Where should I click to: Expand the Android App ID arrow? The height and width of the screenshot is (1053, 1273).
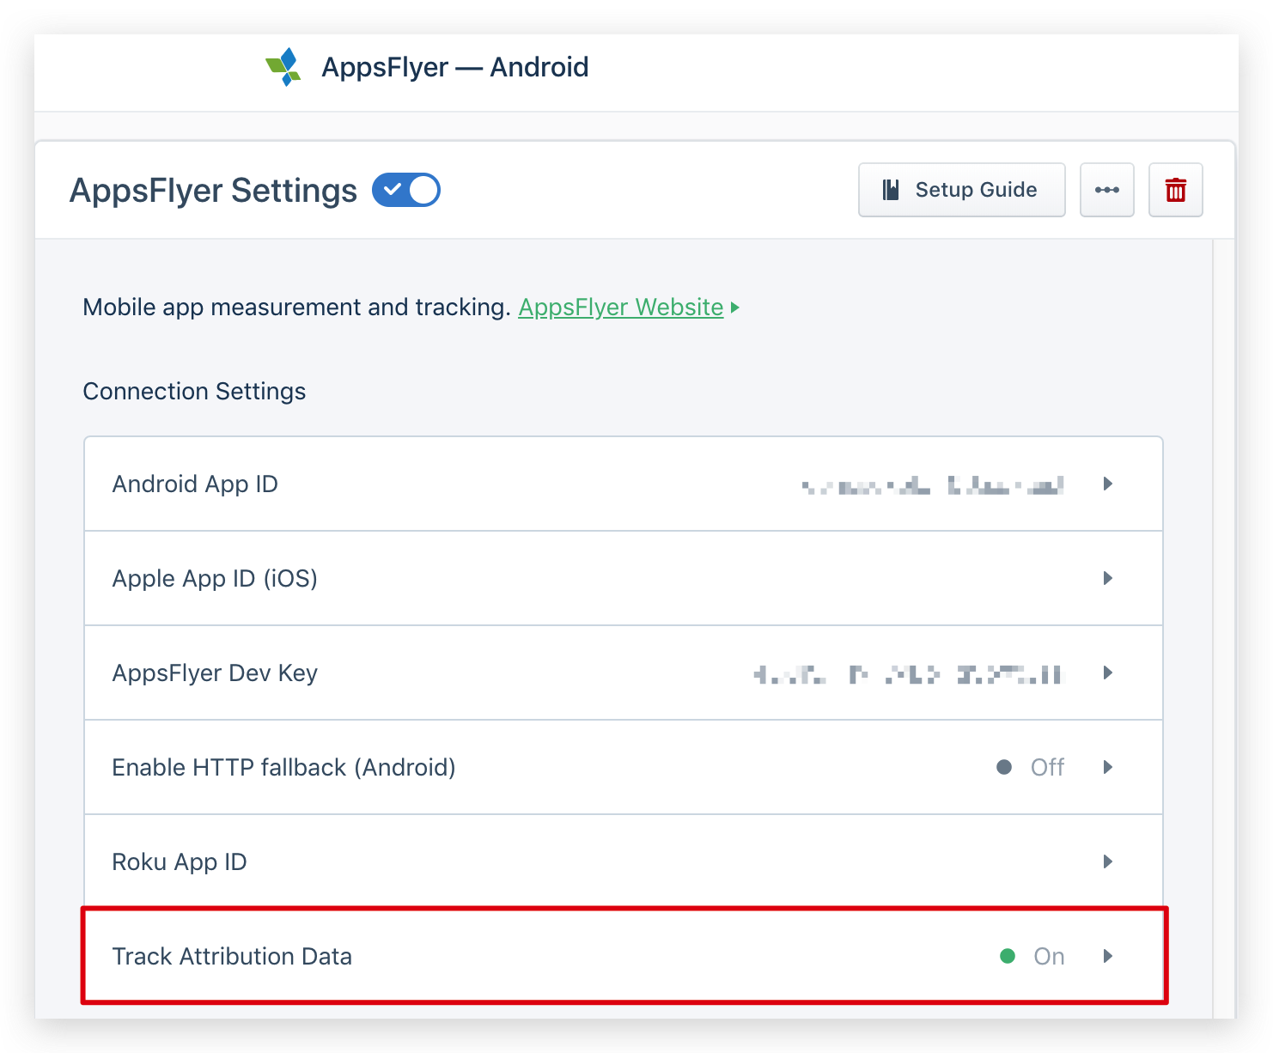point(1108,484)
